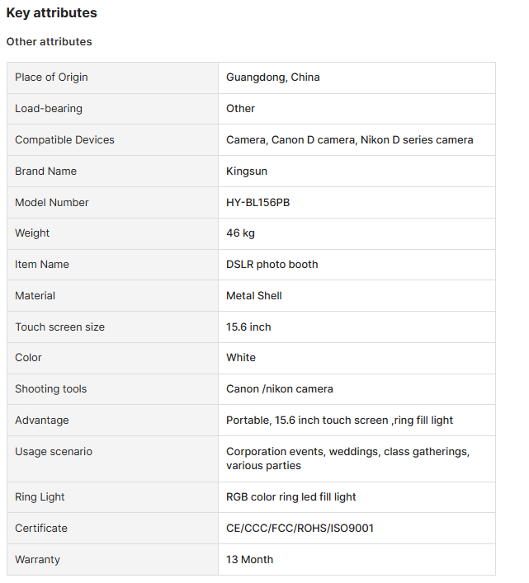
Task: Click the Touch screen size label
Action: (60, 327)
